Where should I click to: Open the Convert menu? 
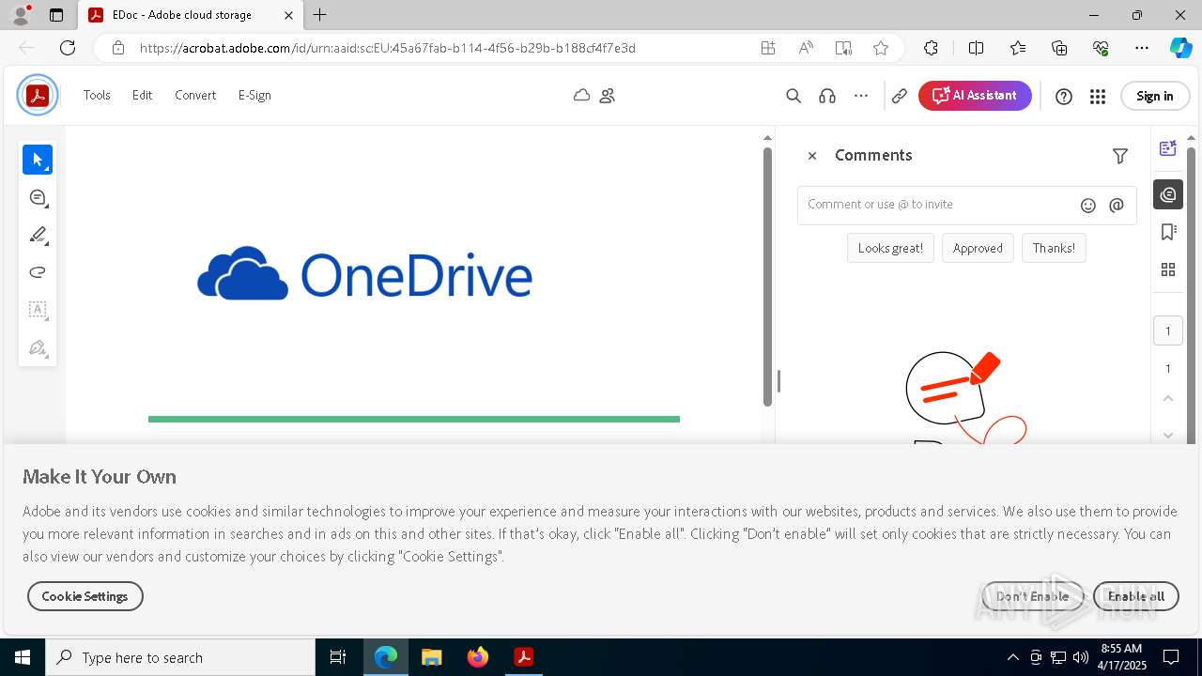coord(195,95)
